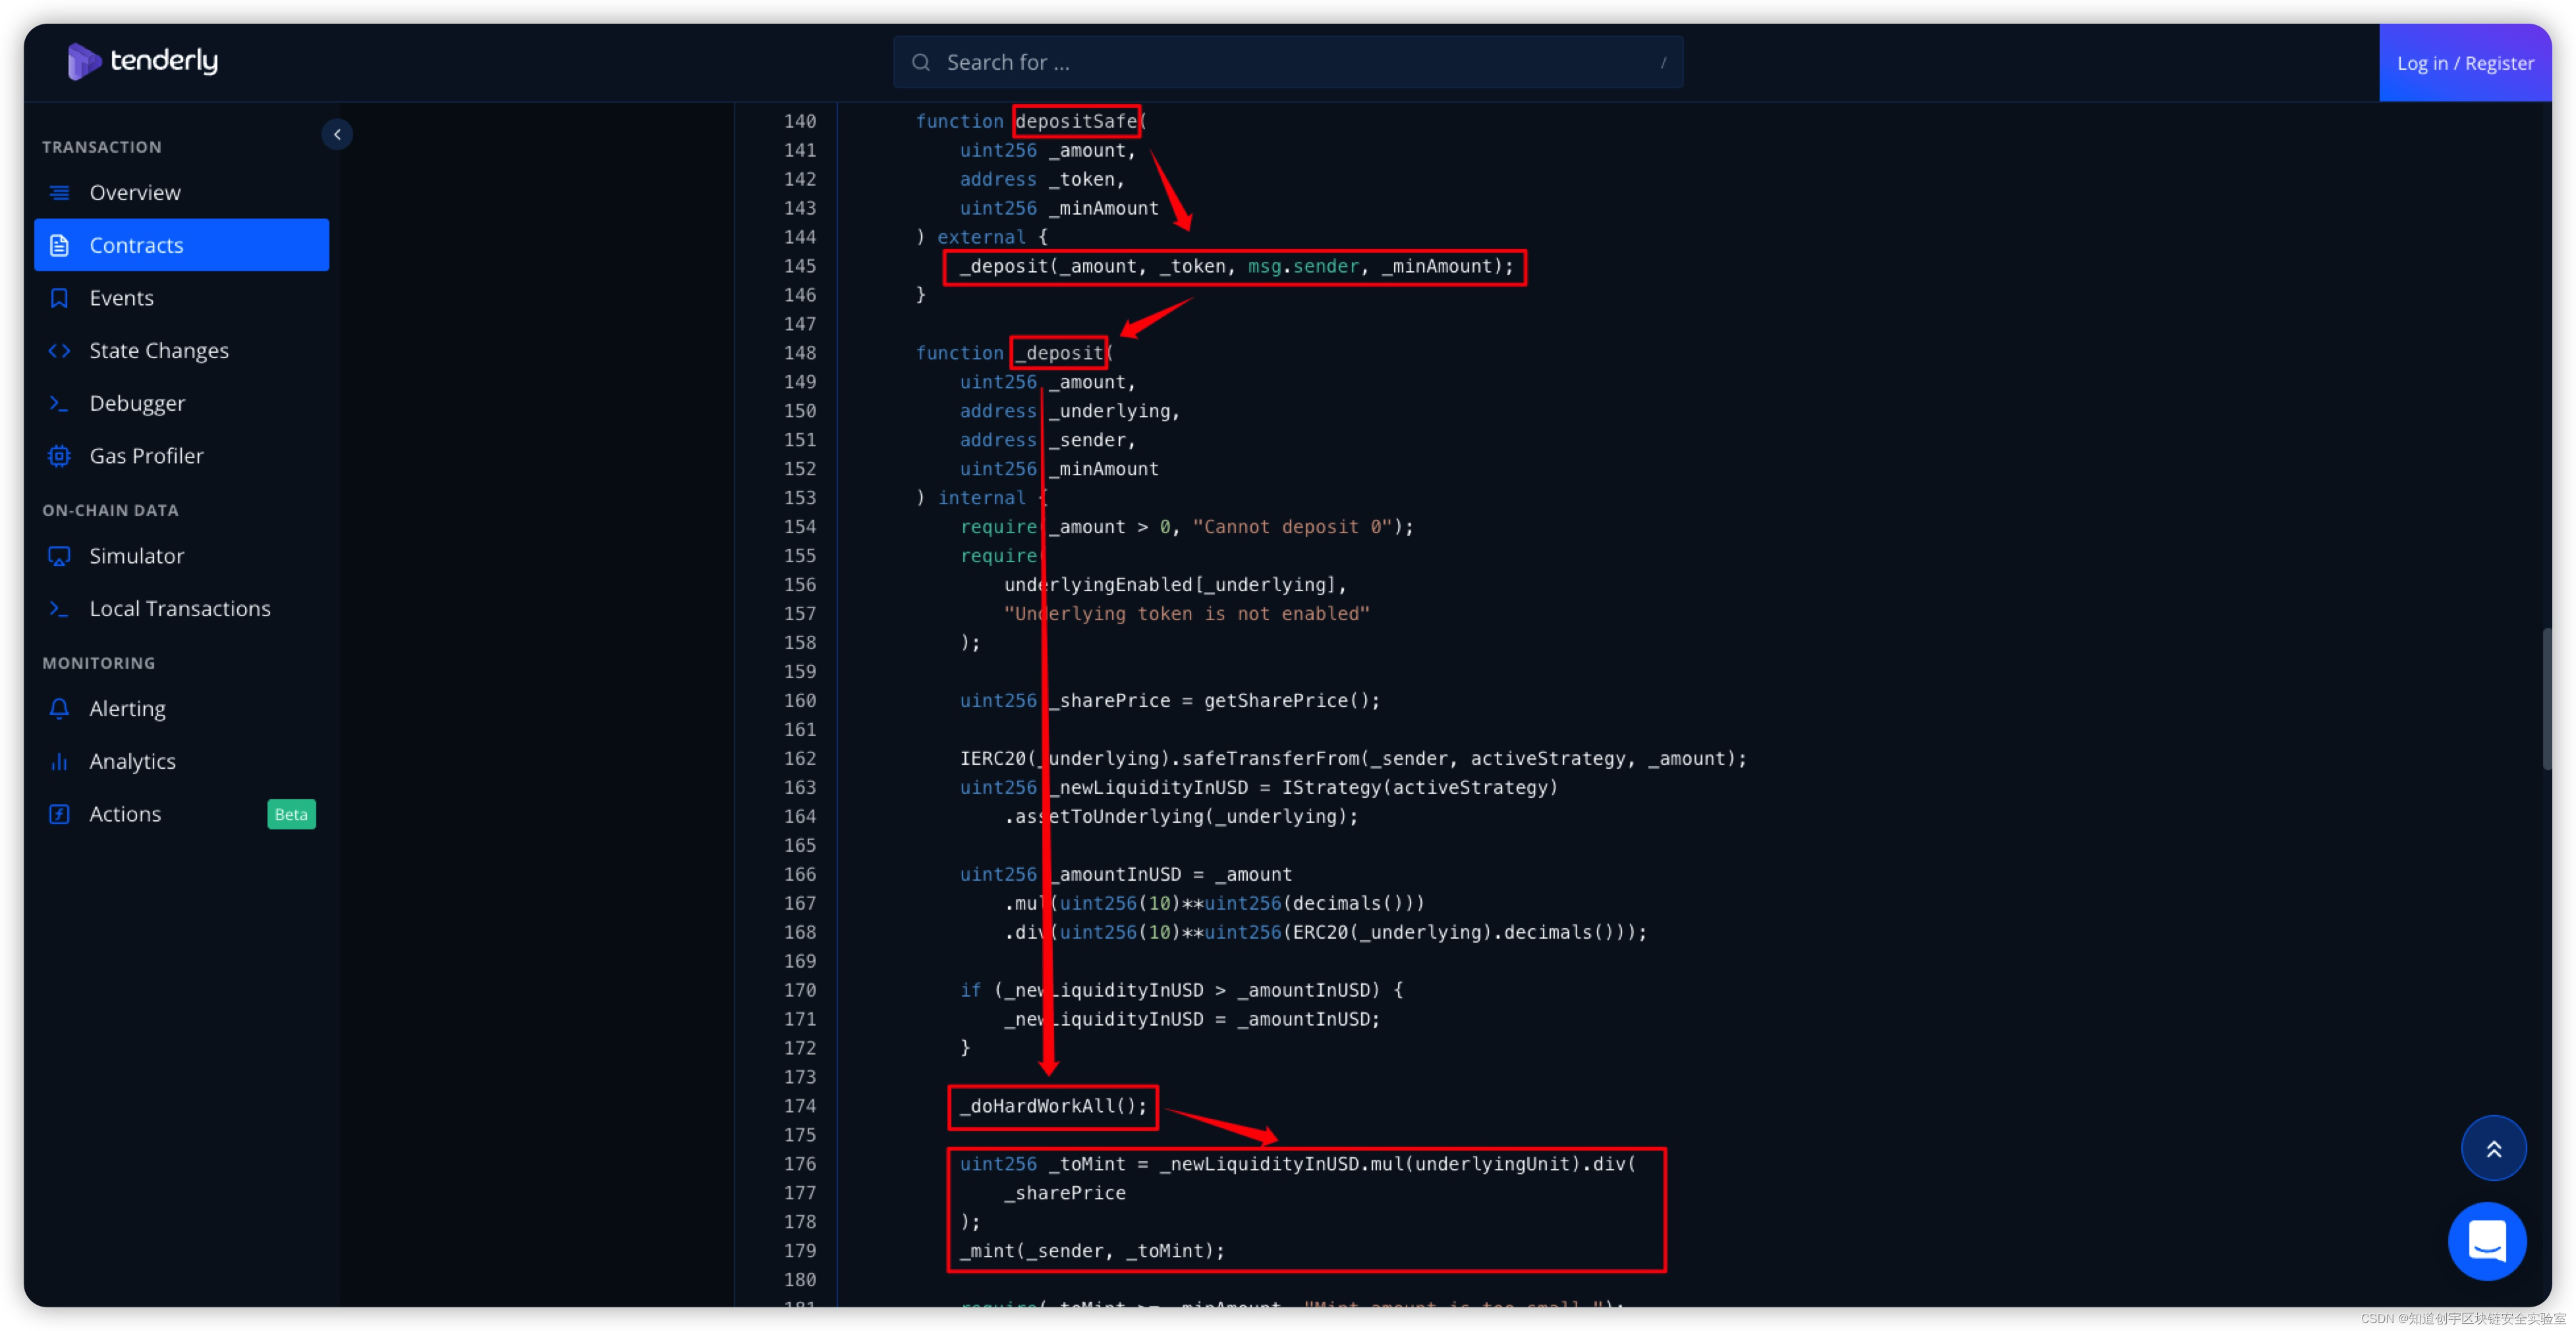Click the Alerting bell icon
2576x1331 pixels.
(x=60, y=710)
